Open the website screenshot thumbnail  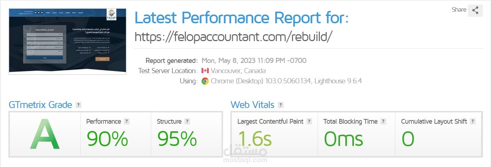coord(68,41)
